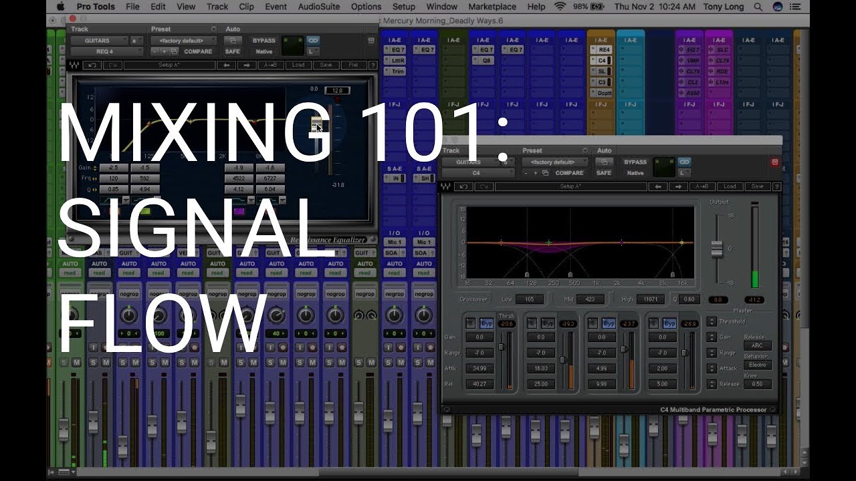Image resolution: width=856 pixels, height=481 pixels.
Task: Load next preset in REQ 4 window
Action: 247,65
